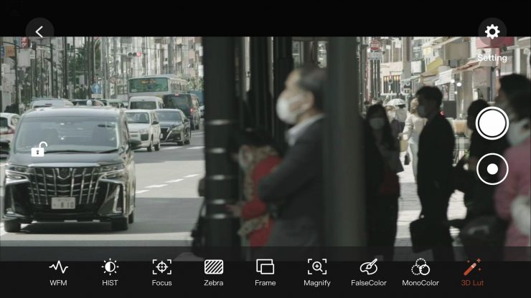
Task: Choose the "Magnify" text label
Action: click(316, 283)
